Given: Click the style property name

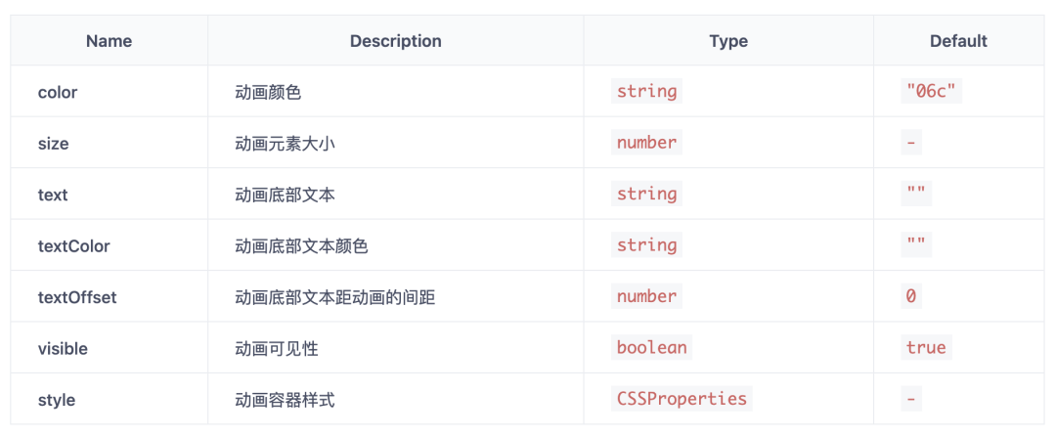Looking at the screenshot, I should [x=57, y=400].
